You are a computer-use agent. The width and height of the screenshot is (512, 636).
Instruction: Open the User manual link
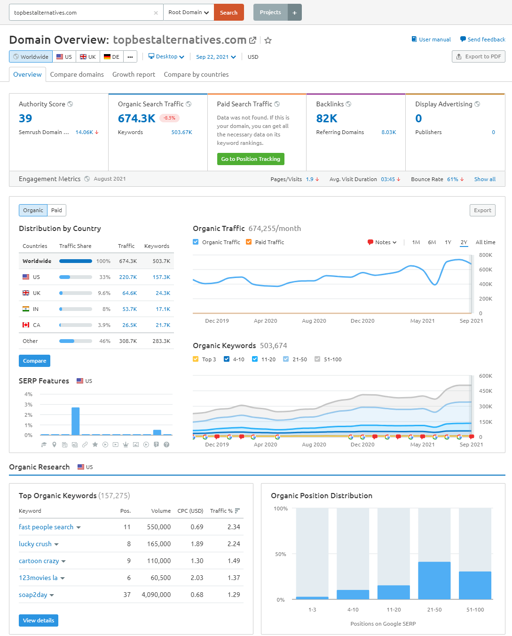tap(431, 40)
